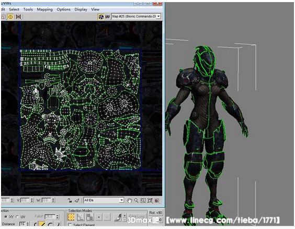Click the UV coordinates button
The height and width of the screenshot is (229, 295).
(107, 17)
